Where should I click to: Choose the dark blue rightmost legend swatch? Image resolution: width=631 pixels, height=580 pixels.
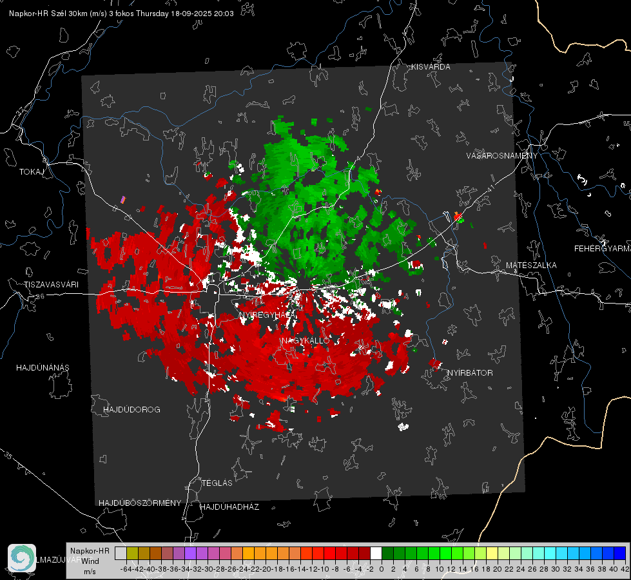pyautogui.click(x=620, y=553)
